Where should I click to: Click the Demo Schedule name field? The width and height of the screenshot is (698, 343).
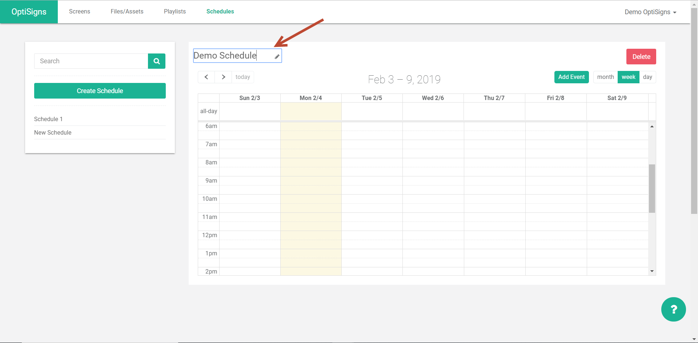(x=237, y=56)
